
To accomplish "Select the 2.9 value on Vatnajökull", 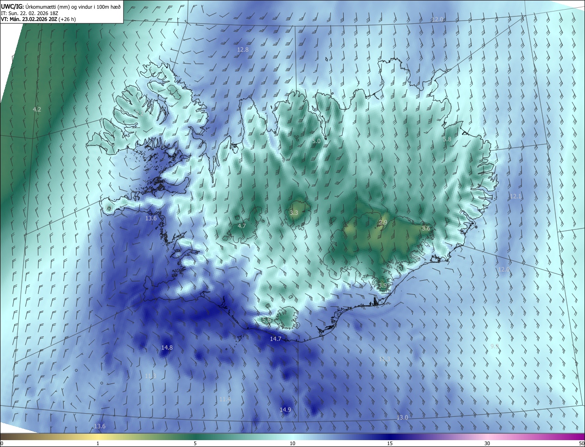I will [x=383, y=222].
